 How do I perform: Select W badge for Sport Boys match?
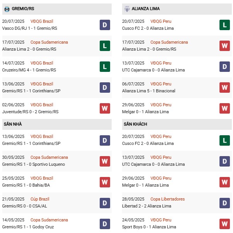224,224
